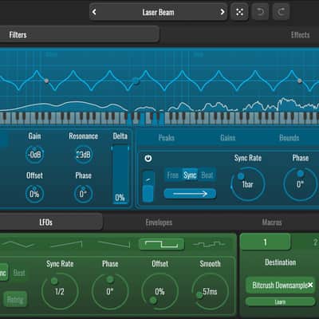Viewport: 319px width, 319px height.
Task: Click the Smooth 57ms knob
Action: 210,291
